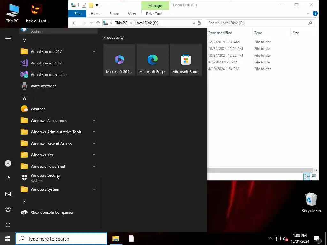
Task: Open Visual Studio 2017 app entry
Action: pyautogui.click(x=58, y=63)
